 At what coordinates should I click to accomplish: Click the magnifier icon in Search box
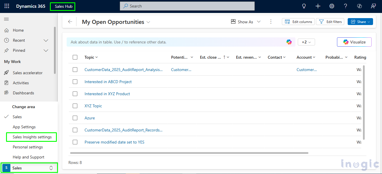(x=126, y=6)
